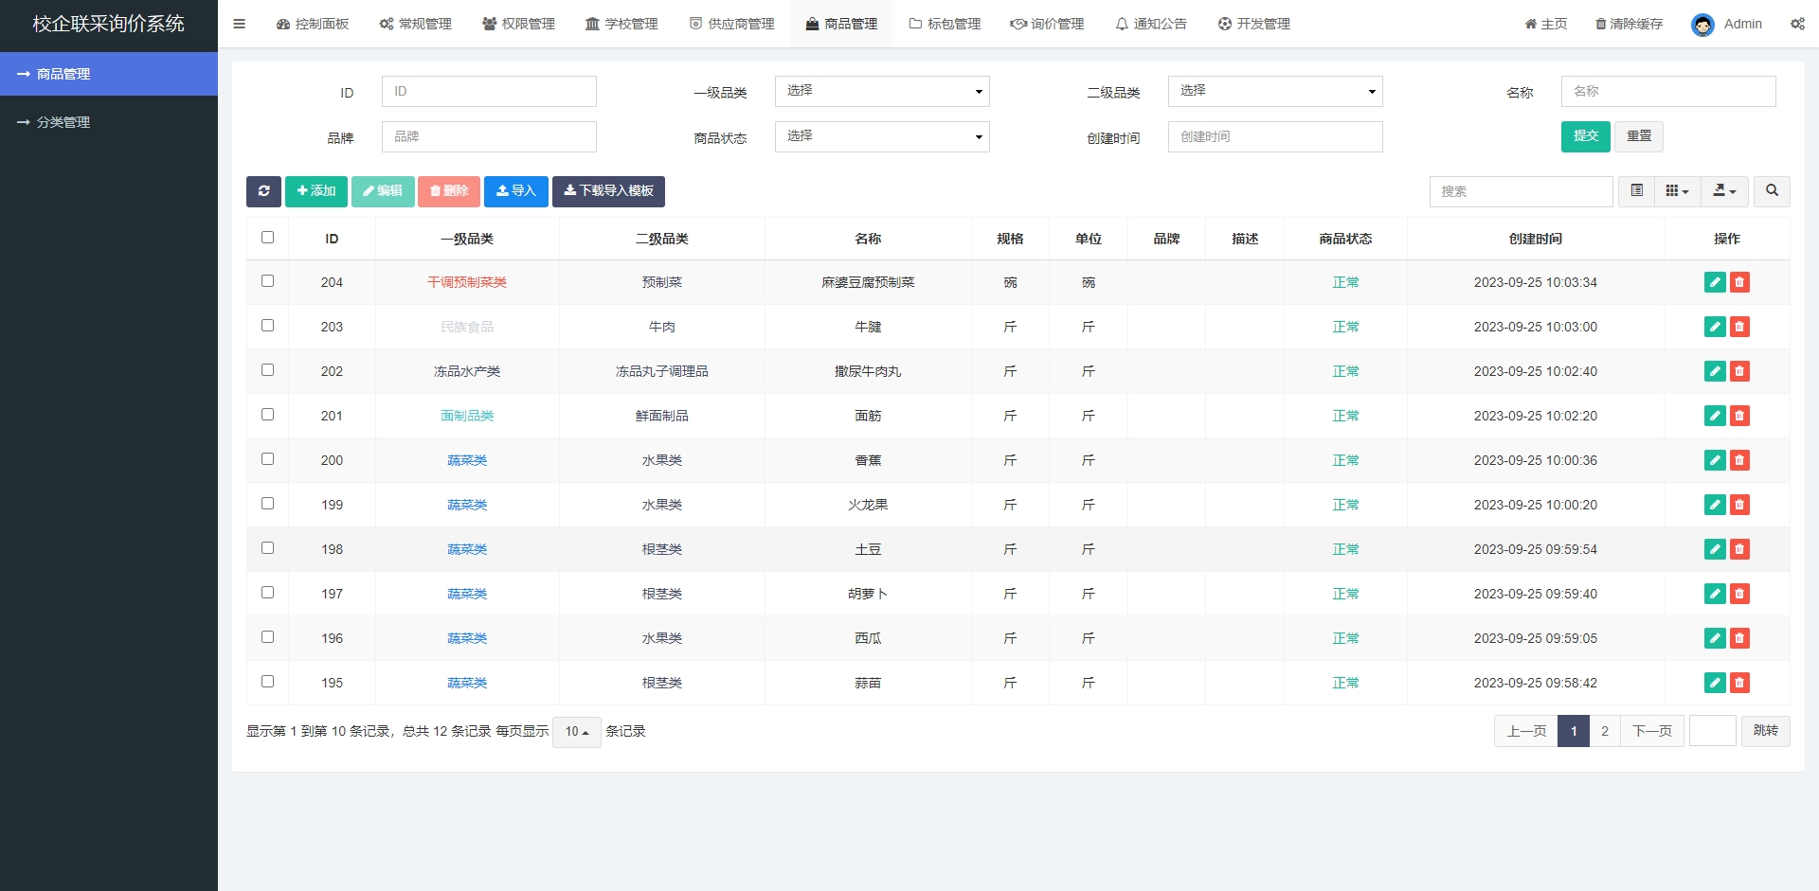1819x891 pixels.
Task: Focus the 名称 filter input field
Action: pos(1668,91)
